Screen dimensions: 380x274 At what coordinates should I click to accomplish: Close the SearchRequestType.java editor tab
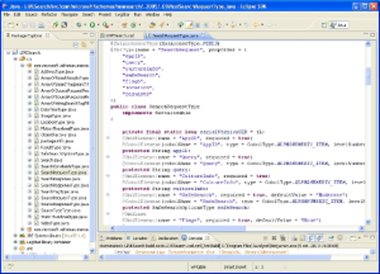click(203, 36)
